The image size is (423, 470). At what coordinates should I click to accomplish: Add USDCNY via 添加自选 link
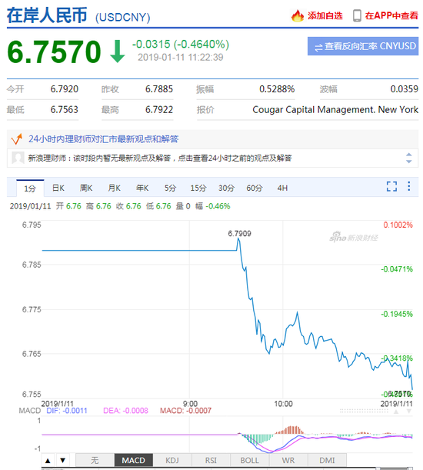[325, 15]
